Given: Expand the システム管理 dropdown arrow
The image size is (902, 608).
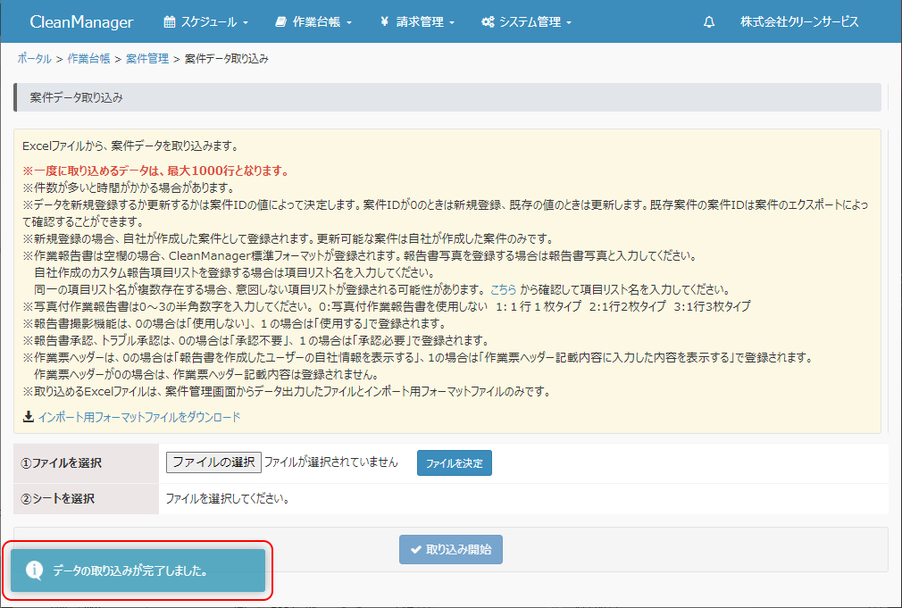Looking at the screenshot, I should pyautogui.click(x=568, y=22).
